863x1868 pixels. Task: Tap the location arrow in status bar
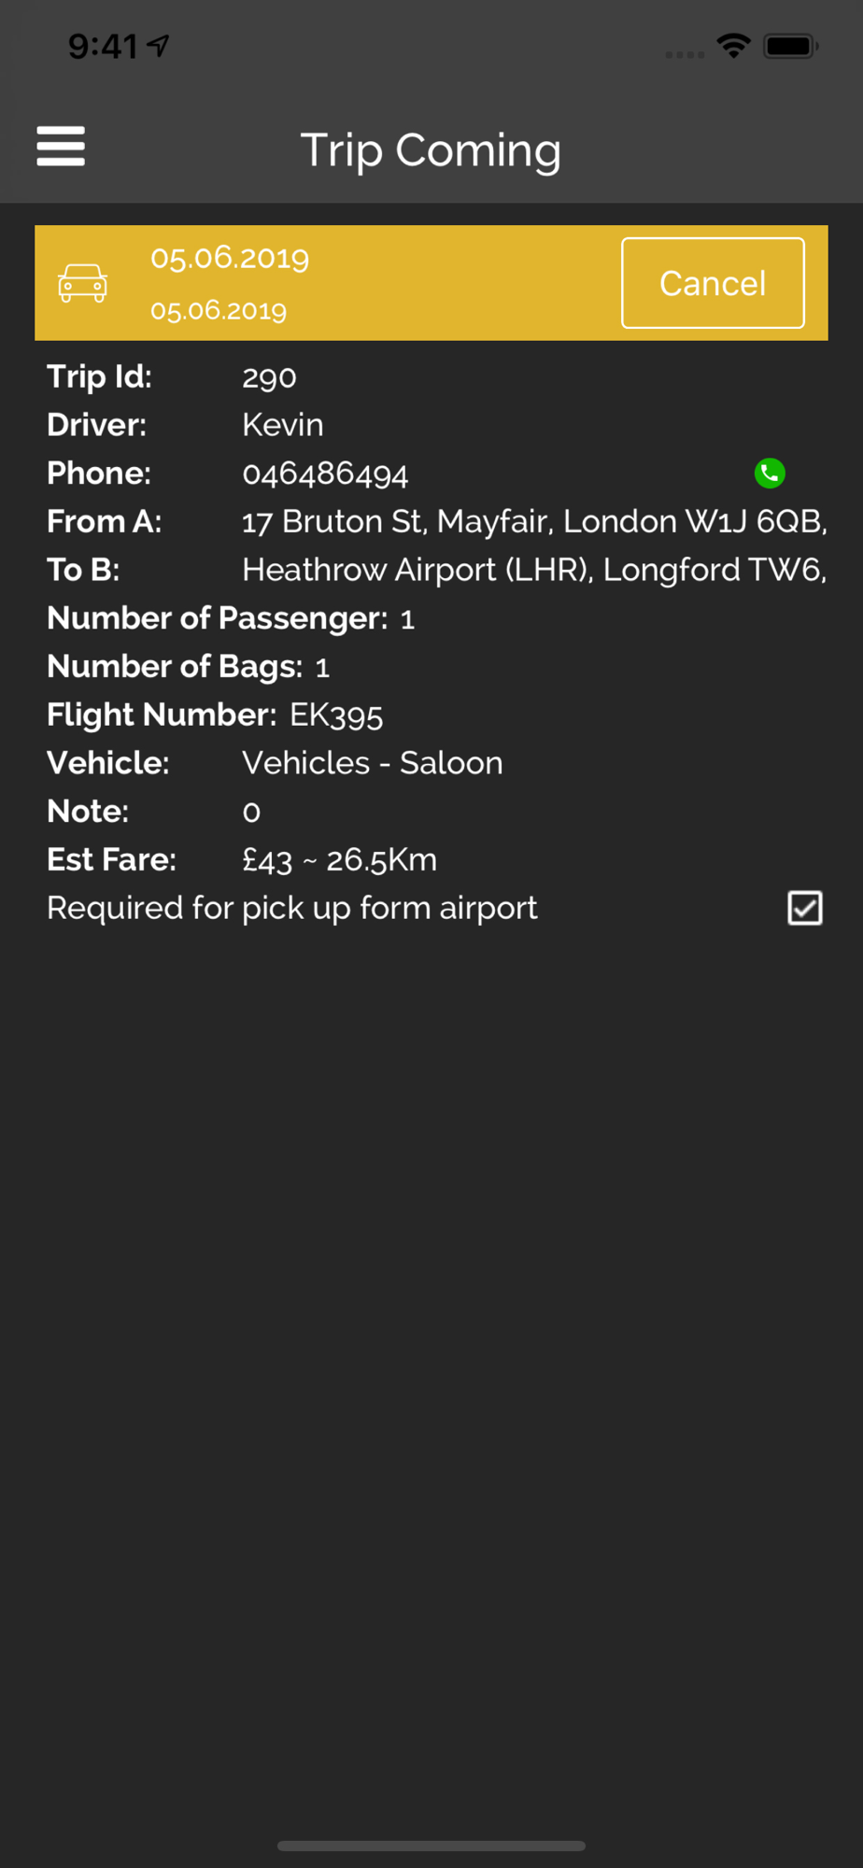tap(158, 45)
